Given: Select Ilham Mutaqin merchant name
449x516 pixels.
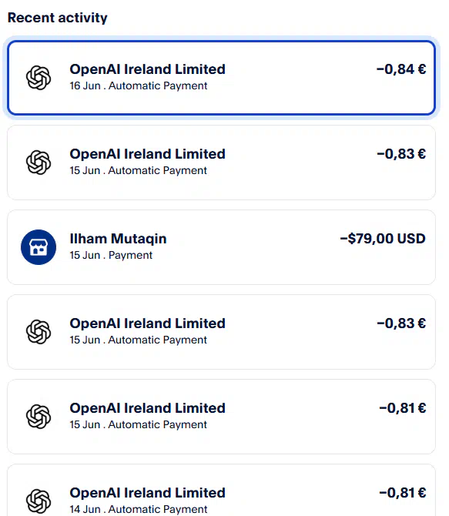Looking at the screenshot, I should click(118, 239).
